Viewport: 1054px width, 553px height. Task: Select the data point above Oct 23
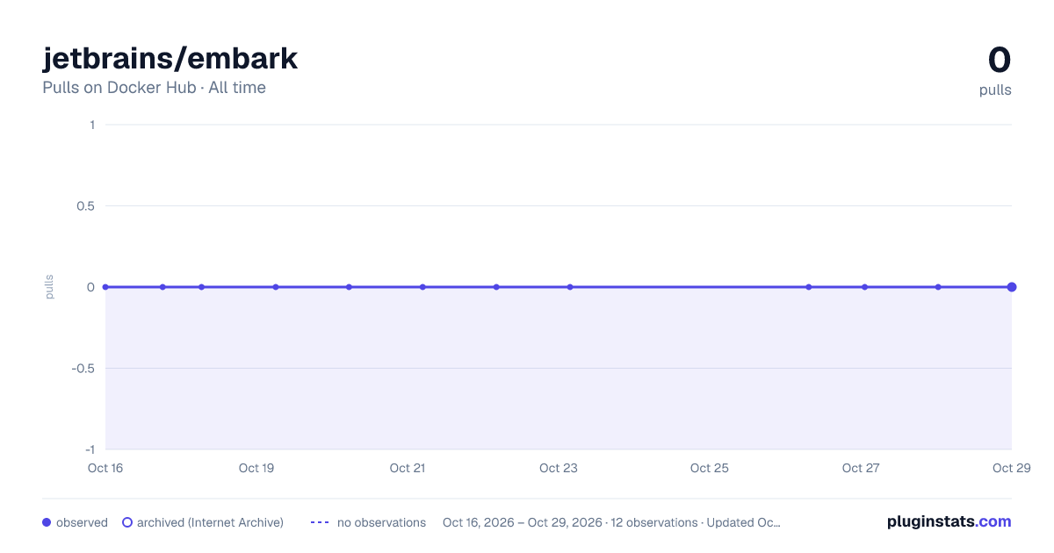pyautogui.click(x=570, y=287)
